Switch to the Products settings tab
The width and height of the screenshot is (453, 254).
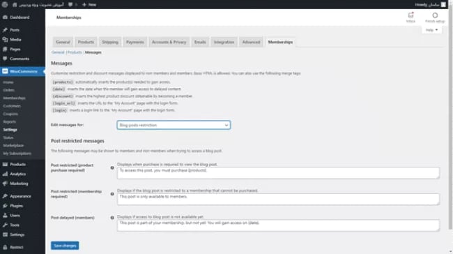point(86,42)
